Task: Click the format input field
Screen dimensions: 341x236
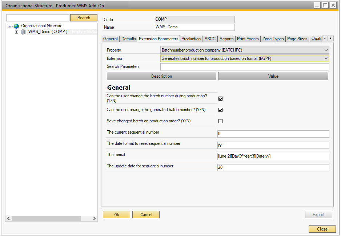Action: (x=273, y=156)
